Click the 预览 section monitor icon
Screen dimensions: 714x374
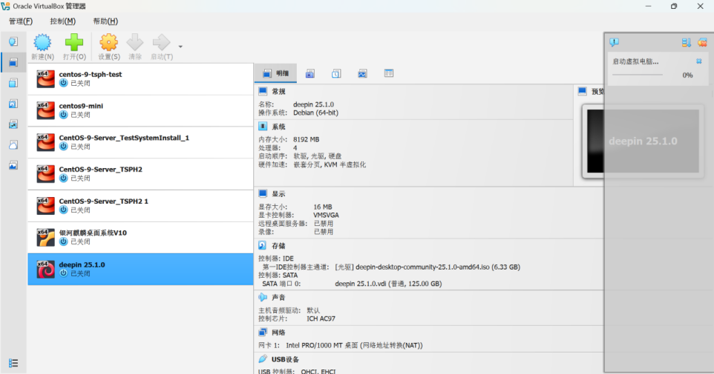point(582,91)
